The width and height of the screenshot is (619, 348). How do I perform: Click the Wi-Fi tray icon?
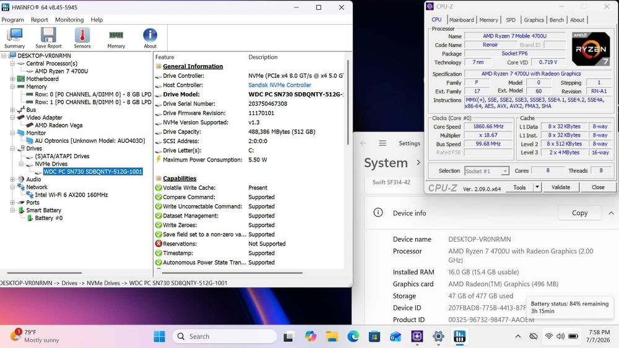pos(548,336)
